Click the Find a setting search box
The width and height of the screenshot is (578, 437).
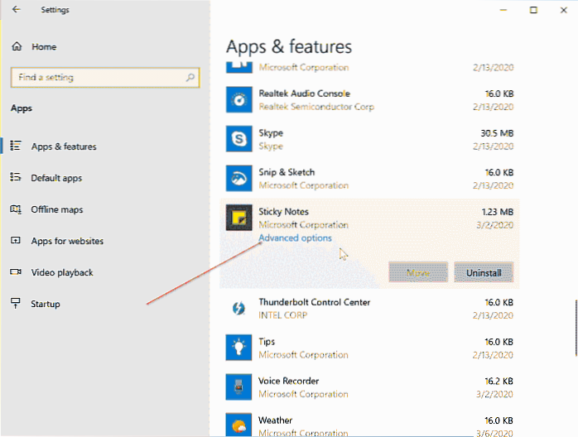pos(104,78)
